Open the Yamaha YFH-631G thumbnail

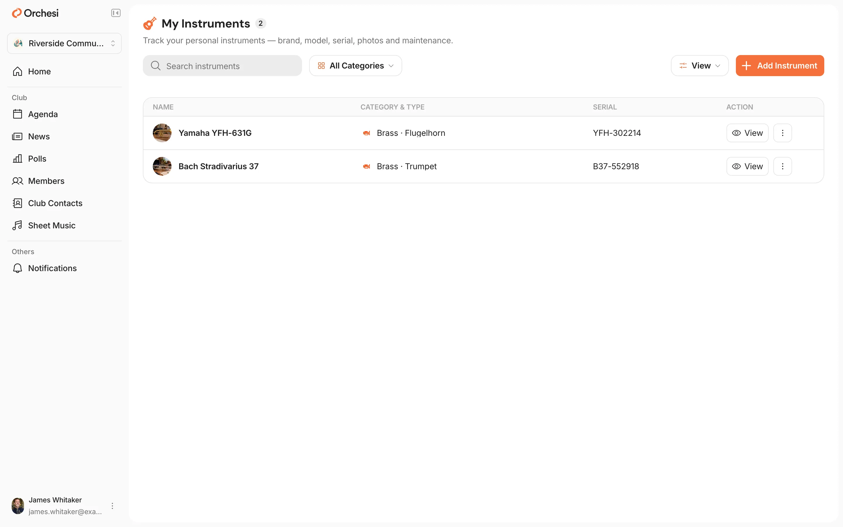pyautogui.click(x=162, y=133)
